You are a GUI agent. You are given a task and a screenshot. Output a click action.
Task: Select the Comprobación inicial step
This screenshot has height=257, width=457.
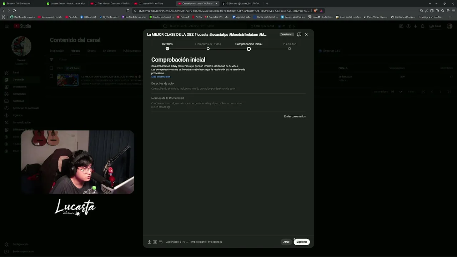coord(249,46)
